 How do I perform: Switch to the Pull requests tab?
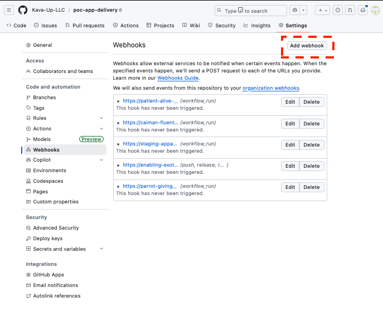click(85, 26)
